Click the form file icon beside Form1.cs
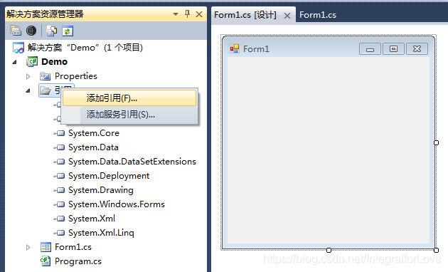 point(46,247)
